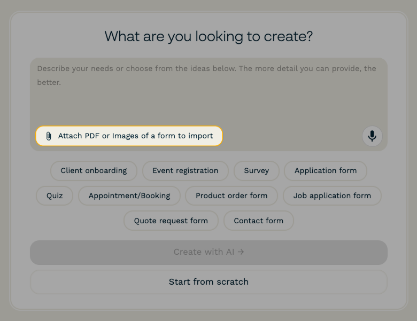Click the microphone voice input icon
Image resolution: width=417 pixels, height=321 pixels.
pyautogui.click(x=372, y=136)
